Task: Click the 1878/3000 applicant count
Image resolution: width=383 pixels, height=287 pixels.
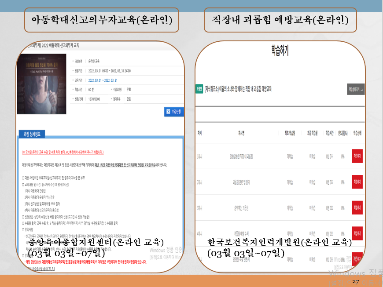Action: click(x=94, y=99)
